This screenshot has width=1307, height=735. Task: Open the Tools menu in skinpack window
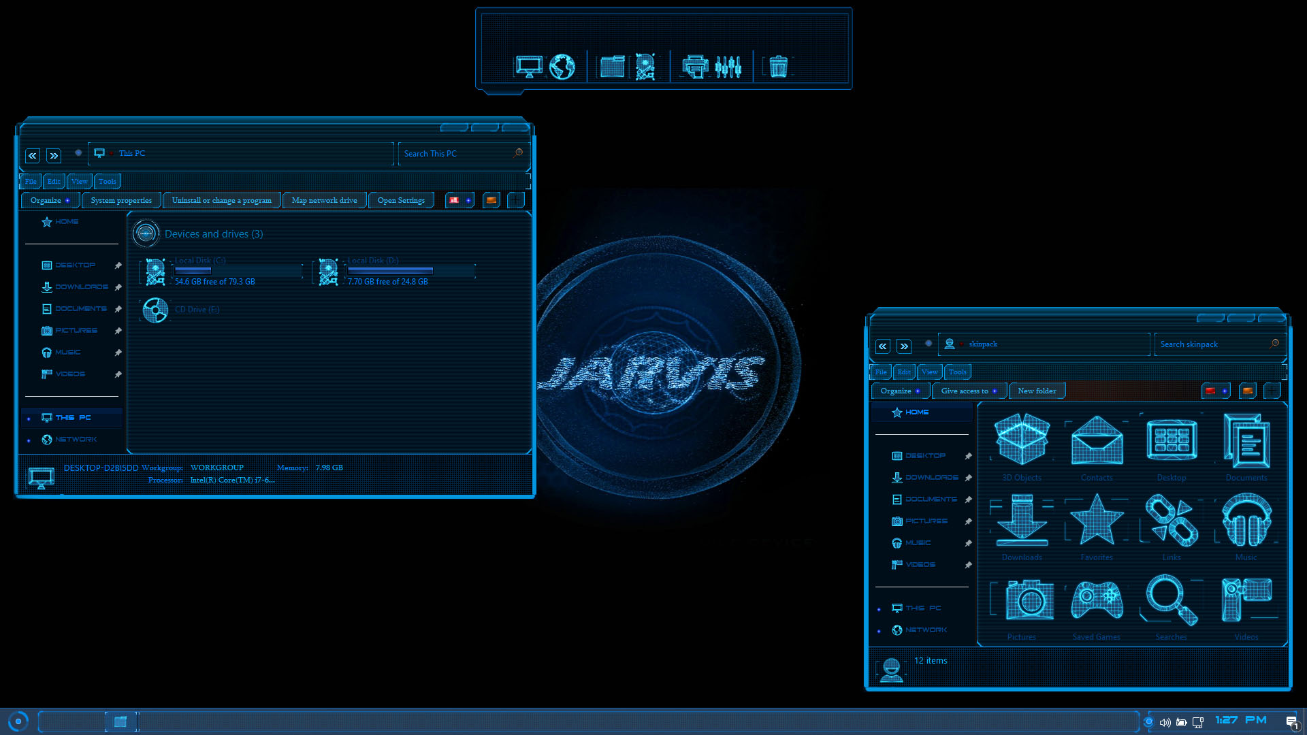(957, 372)
